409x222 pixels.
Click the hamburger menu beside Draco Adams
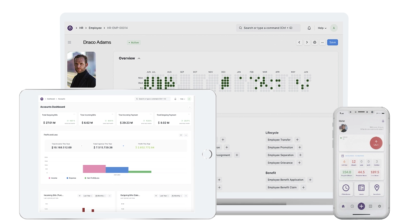[69, 42]
